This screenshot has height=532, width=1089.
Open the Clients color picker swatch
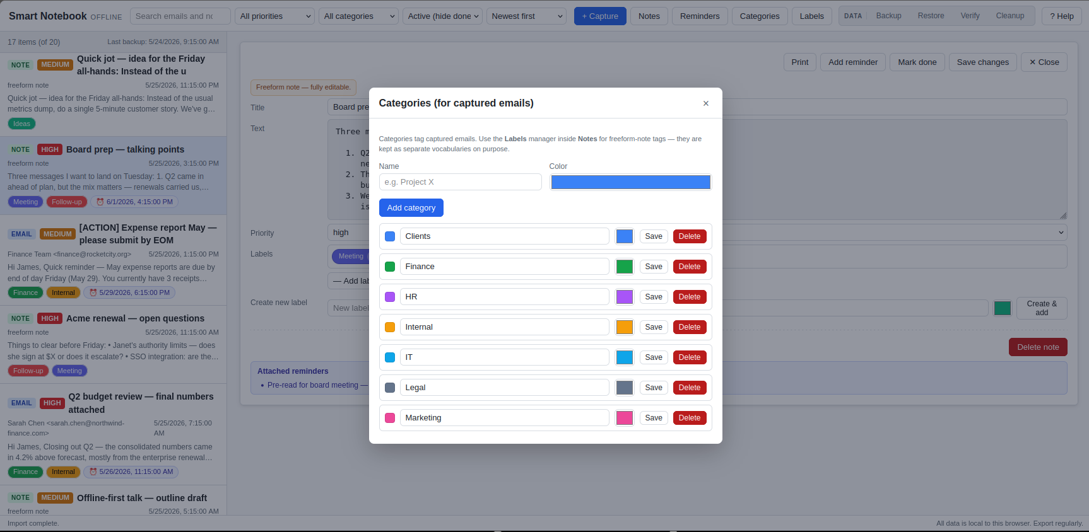click(625, 236)
